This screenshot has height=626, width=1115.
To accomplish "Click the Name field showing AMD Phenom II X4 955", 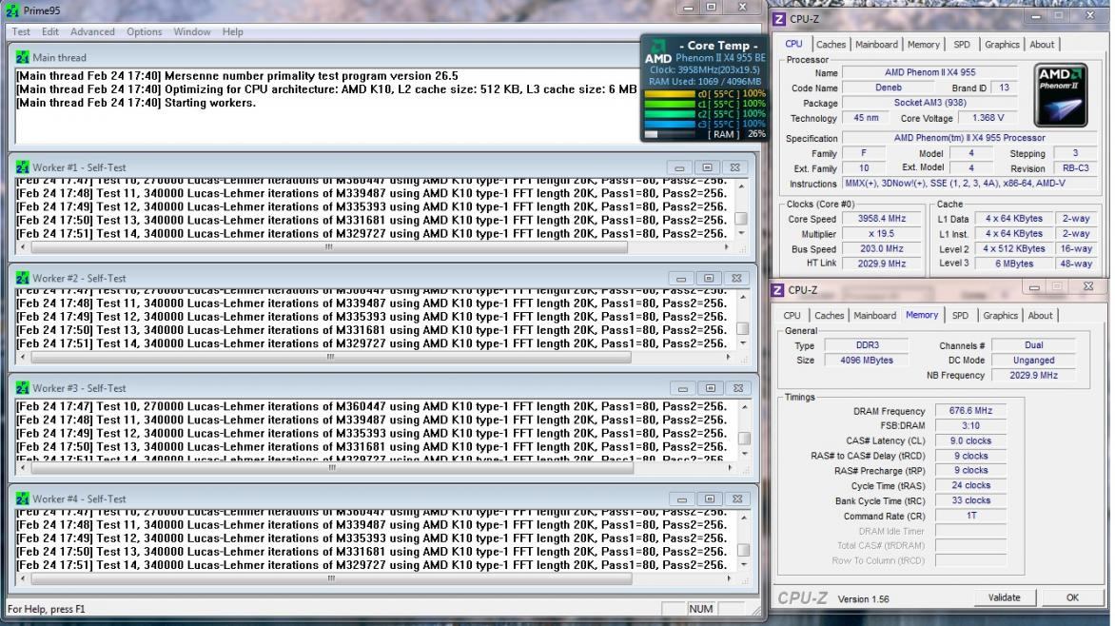I will click(x=929, y=72).
